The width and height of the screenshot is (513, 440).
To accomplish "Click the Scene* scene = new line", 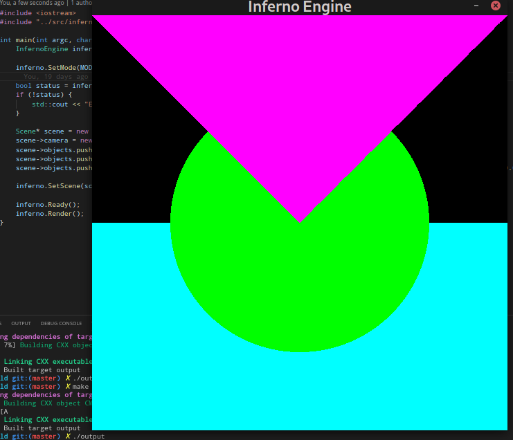I will pos(52,131).
